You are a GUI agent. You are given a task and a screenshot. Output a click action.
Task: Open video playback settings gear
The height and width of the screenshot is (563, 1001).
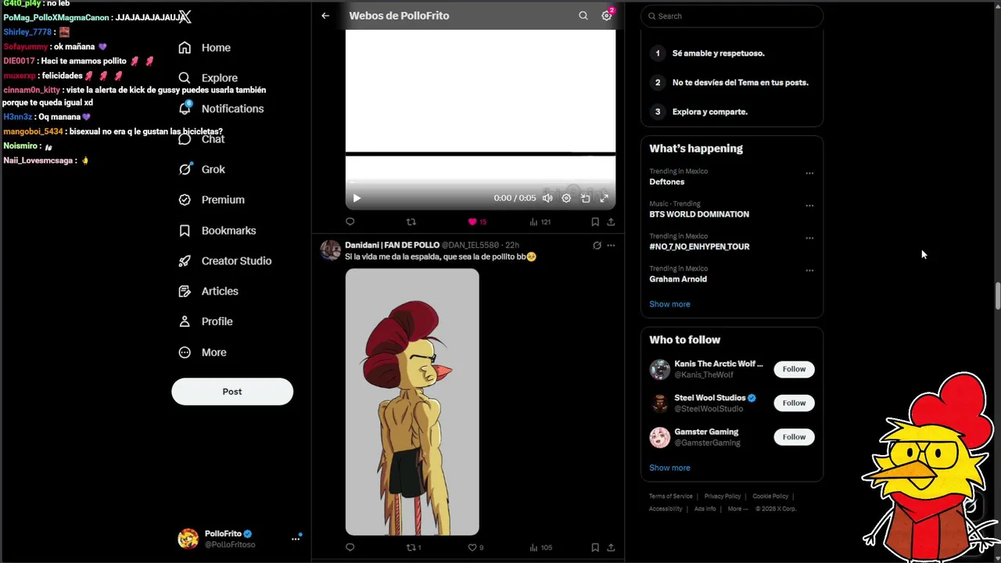click(x=566, y=199)
